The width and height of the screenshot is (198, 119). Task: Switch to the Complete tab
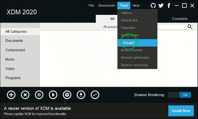pyautogui.click(x=180, y=19)
